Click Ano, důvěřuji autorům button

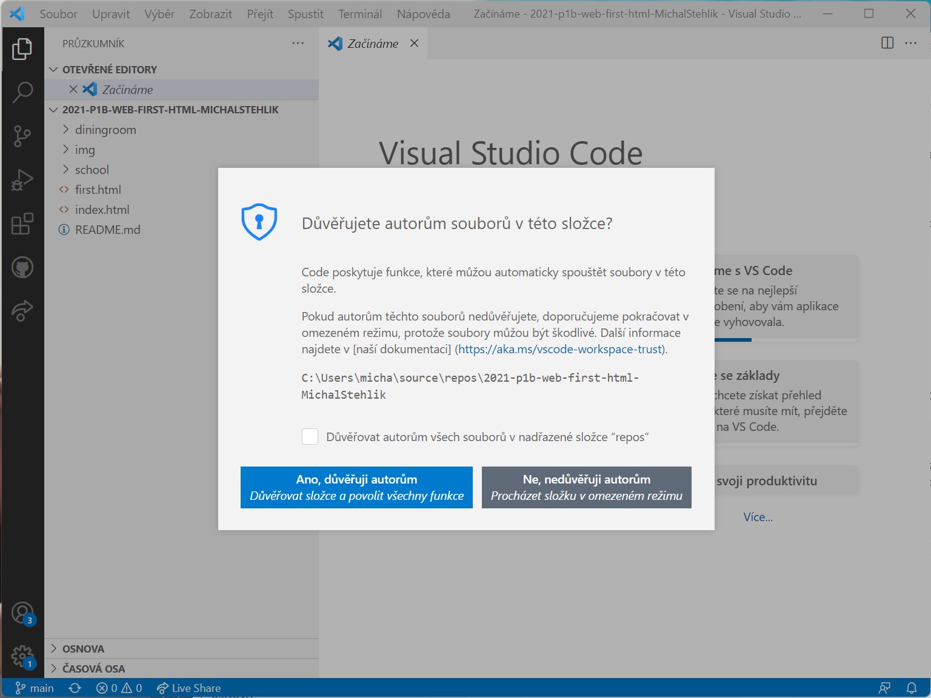point(356,487)
